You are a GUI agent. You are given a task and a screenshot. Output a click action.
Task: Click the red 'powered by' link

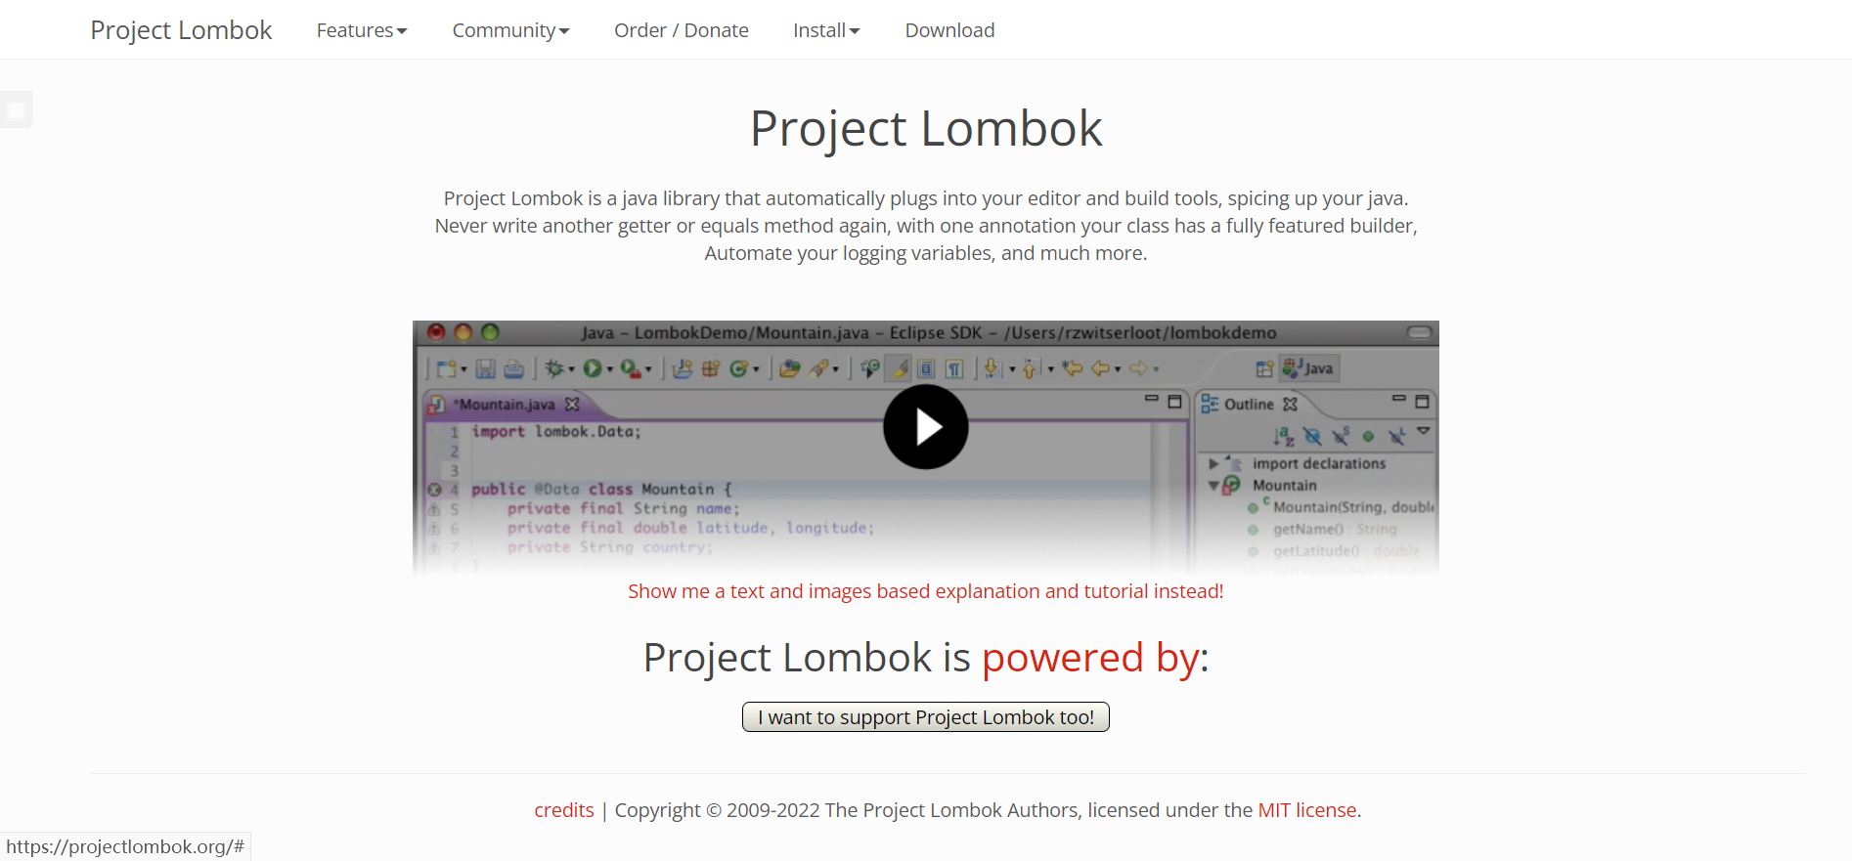[1090, 658]
